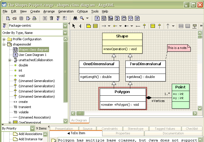
Task: Switch to the Documentation tab
Action: coord(173,133)
